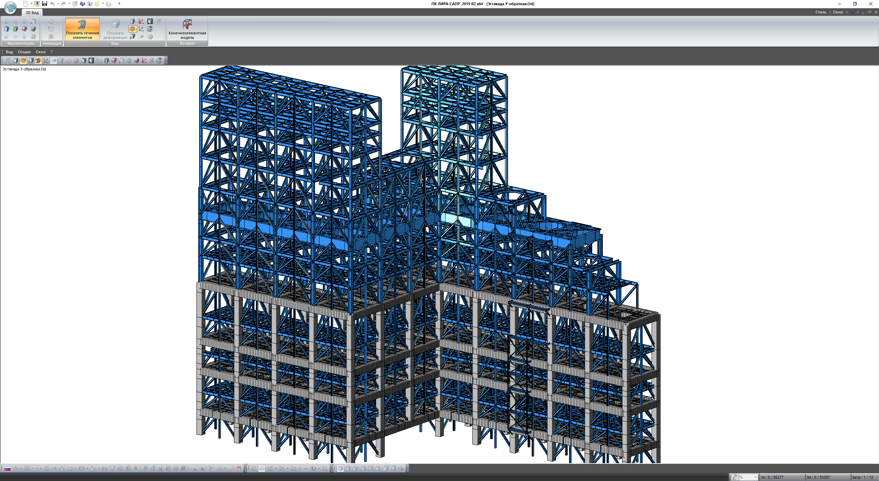Click the screenshot camera icon in quick access
The width and height of the screenshot is (879, 481).
[90, 4]
